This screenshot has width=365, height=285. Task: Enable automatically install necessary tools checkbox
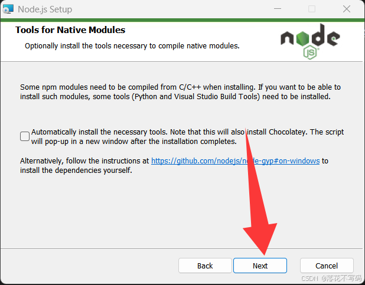click(x=25, y=136)
